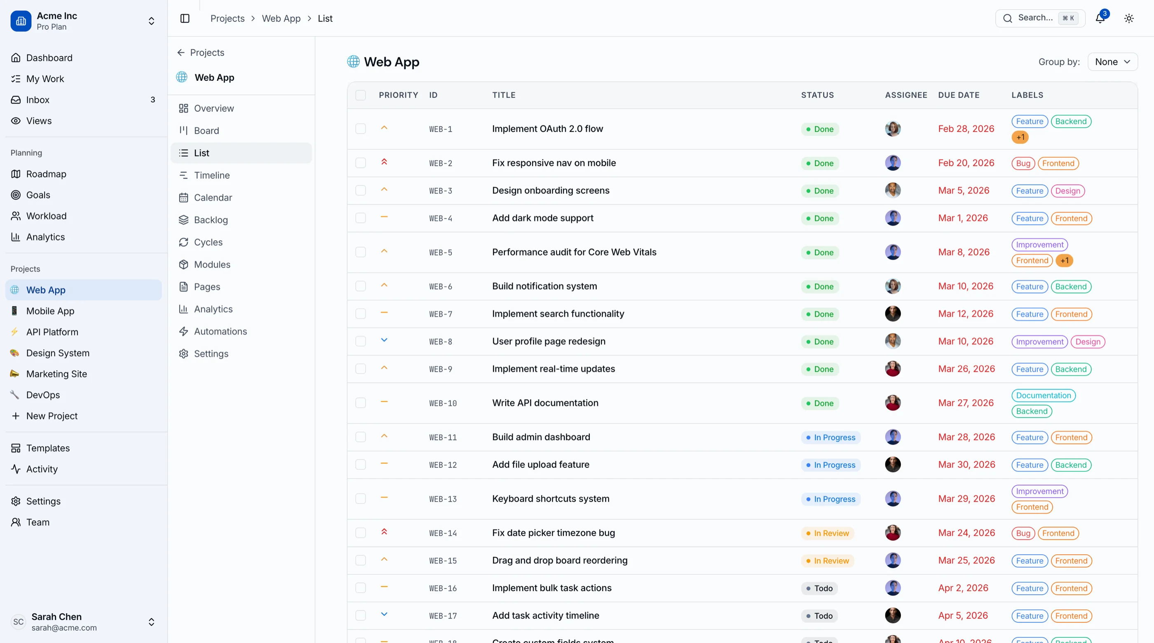Select the WEB-7 row checkbox
The image size is (1154, 643).
[x=361, y=314]
